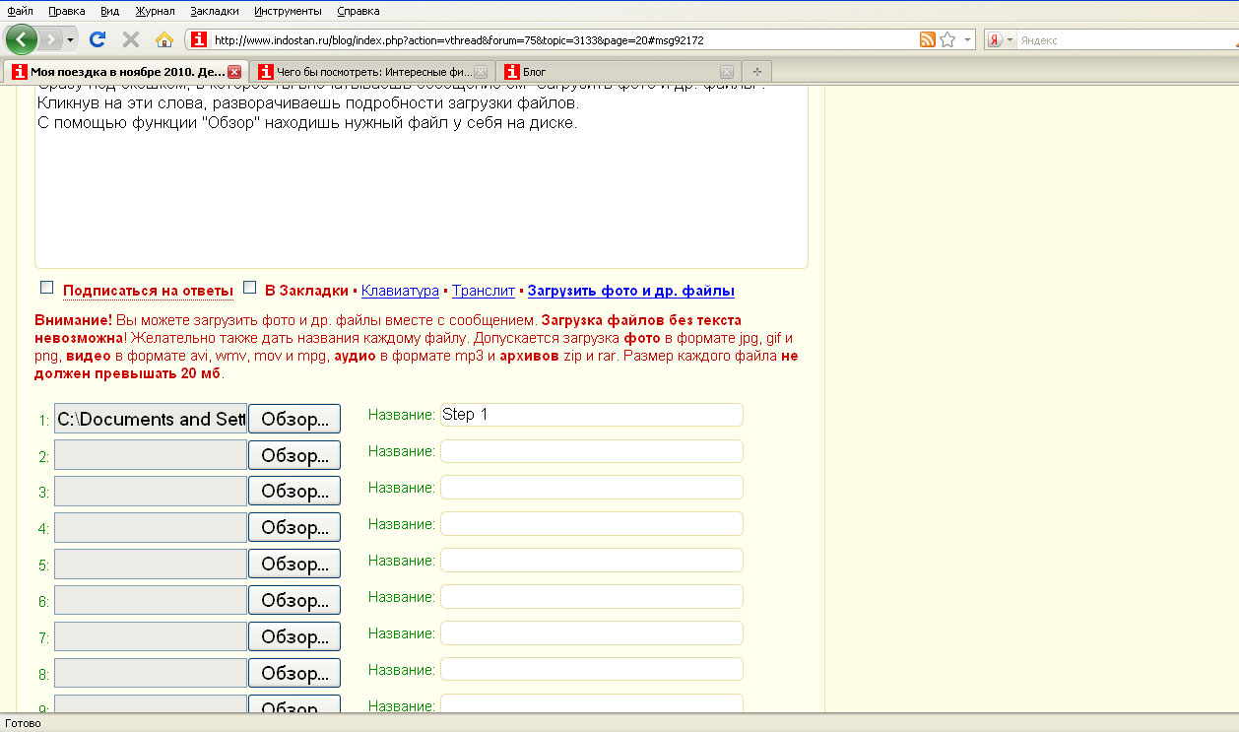Open the back/forward history dropdown arrow

pyautogui.click(x=71, y=40)
